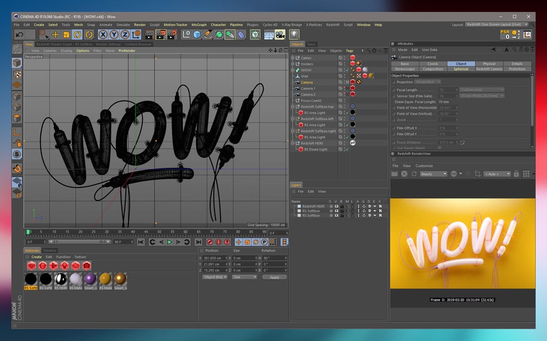Play the animation forward

pos(169,242)
